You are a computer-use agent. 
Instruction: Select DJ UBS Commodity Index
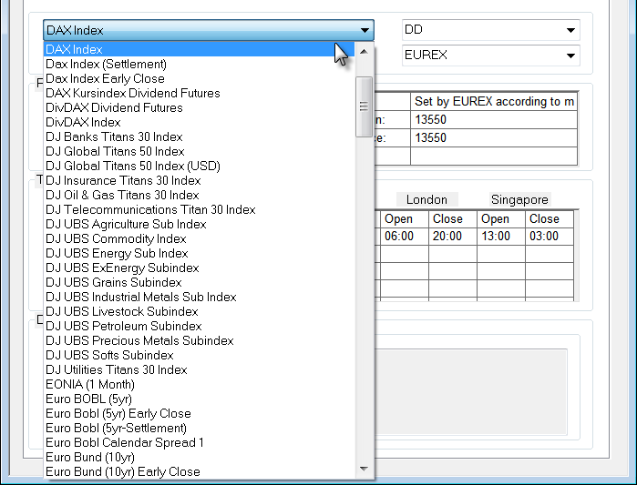pyautogui.click(x=116, y=238)
